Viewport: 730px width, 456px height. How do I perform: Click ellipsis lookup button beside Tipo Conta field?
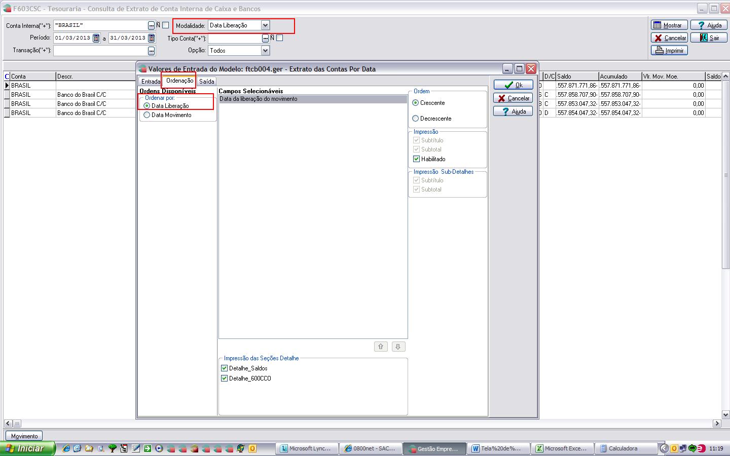pyautogui.click(x=265, y=38)
